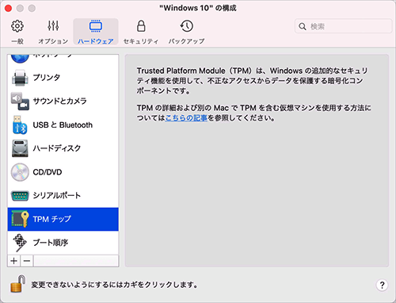Click the USB と Bluetooth icon
Viewport: 396px width, 303px height.
(20, 125)
